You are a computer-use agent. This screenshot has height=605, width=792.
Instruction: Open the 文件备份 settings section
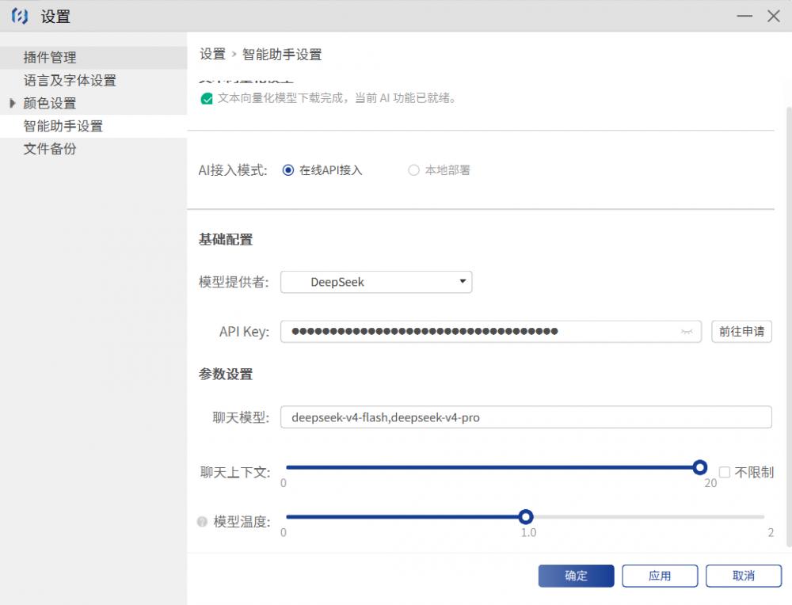48,148
